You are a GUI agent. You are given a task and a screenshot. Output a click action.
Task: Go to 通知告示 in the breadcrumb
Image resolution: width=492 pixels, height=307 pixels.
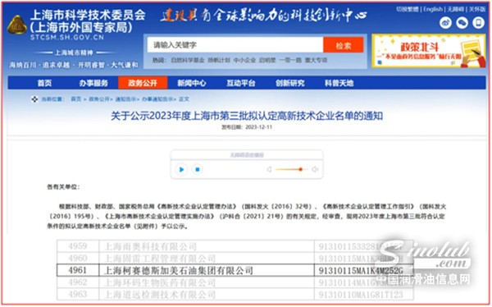click(x=125, y=99)
